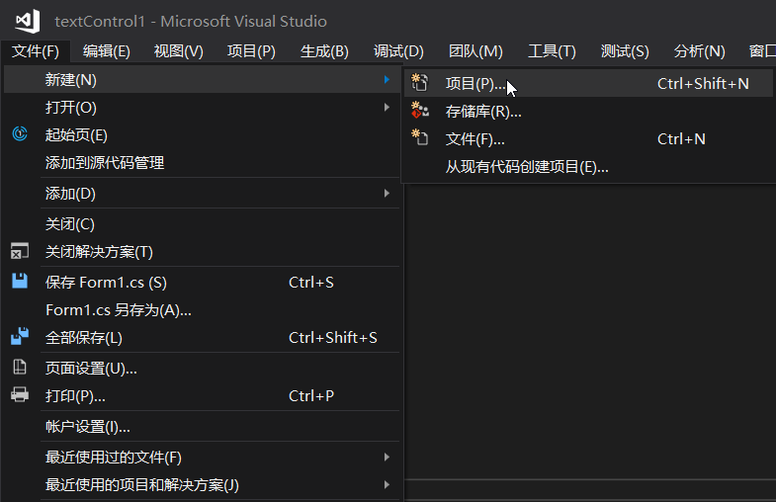The width and height of the screenshot is (776, 502).
Task: Expand the 最近使用过的文件(F) submenu arrow
Action: coord(387,457)
